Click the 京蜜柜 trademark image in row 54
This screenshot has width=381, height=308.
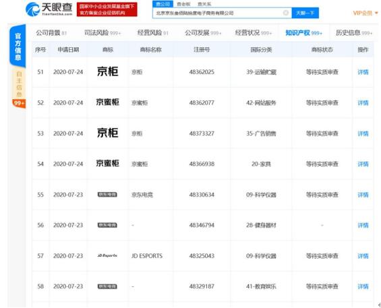[108, 163]
